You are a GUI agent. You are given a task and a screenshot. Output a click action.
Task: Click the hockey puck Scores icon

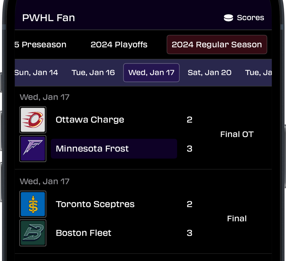pyautogui.click(x=228, y=18)
